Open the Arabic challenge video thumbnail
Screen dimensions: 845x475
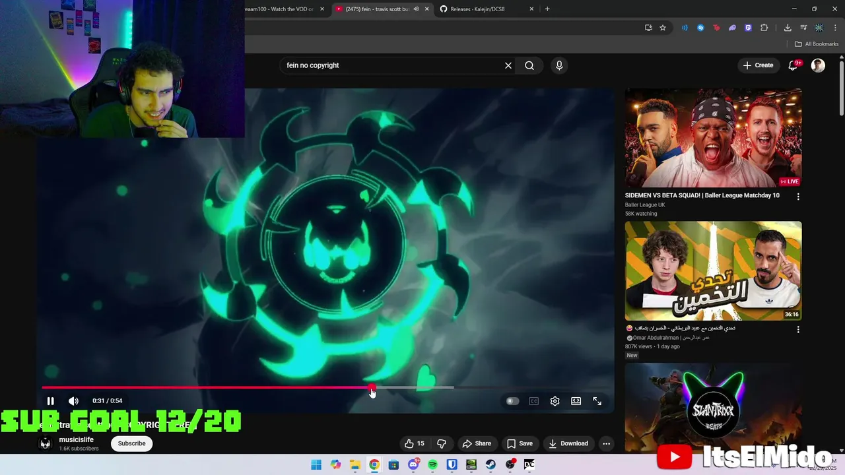click(x=713, y=270)
